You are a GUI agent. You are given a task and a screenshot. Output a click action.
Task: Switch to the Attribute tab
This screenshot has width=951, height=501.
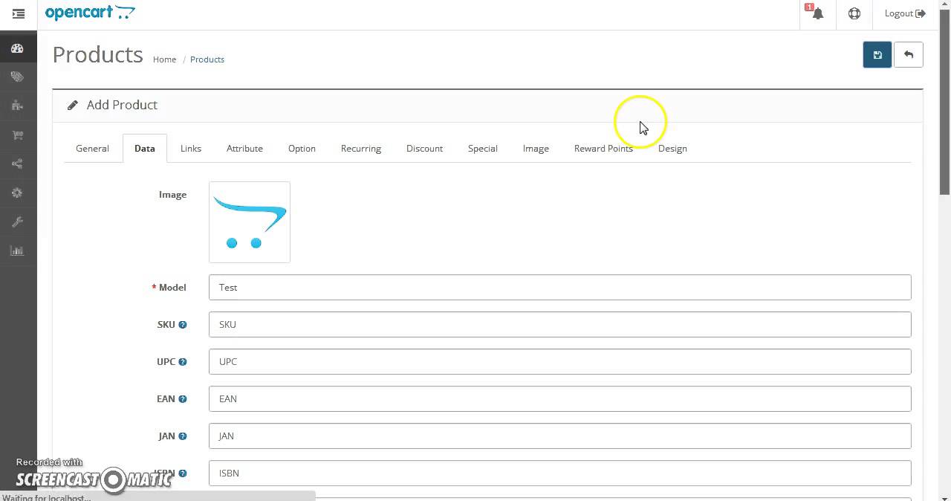244,149
